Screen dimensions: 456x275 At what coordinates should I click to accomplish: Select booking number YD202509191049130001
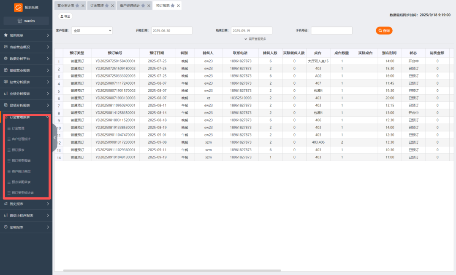tap(115, 157)
